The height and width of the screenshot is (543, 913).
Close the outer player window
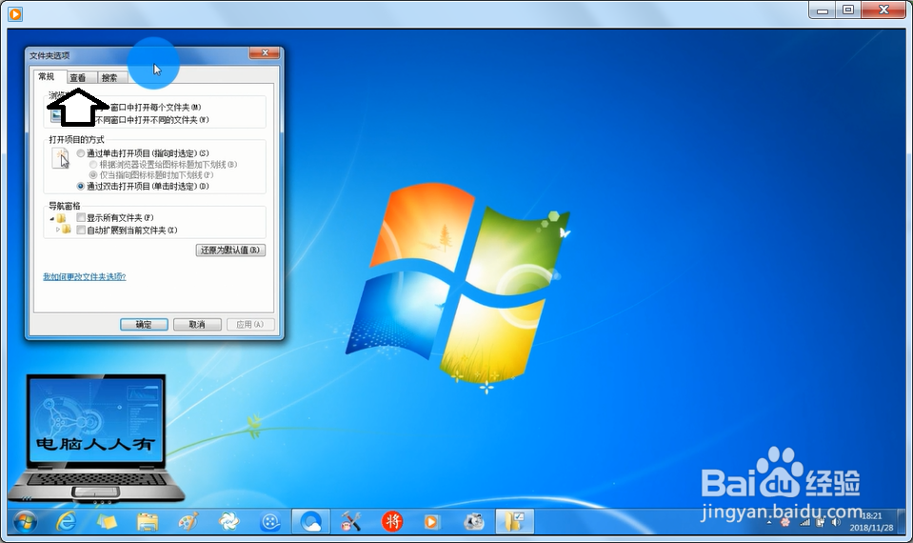(x=883, y=10)
